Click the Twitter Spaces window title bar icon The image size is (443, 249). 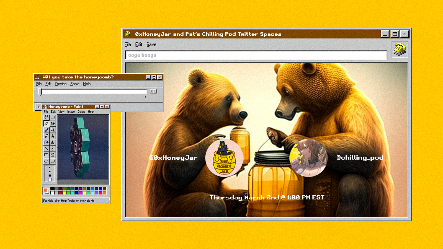pyautogui.click(x=128, y=34)
